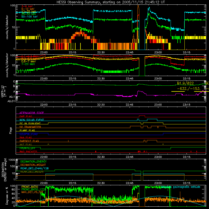Select the 'DECIMATION ENERGY or weight' axis title
The width and height of the screenshot is (209, 209).
coord(4,170)
